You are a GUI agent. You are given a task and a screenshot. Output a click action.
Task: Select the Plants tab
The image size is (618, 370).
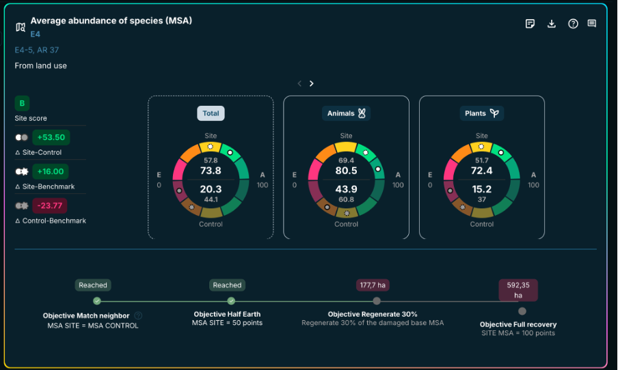click(481, 113)
